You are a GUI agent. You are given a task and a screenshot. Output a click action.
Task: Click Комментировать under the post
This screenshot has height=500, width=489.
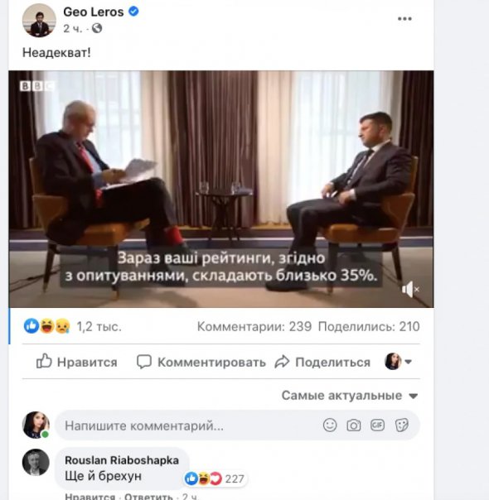pos(201,362)
